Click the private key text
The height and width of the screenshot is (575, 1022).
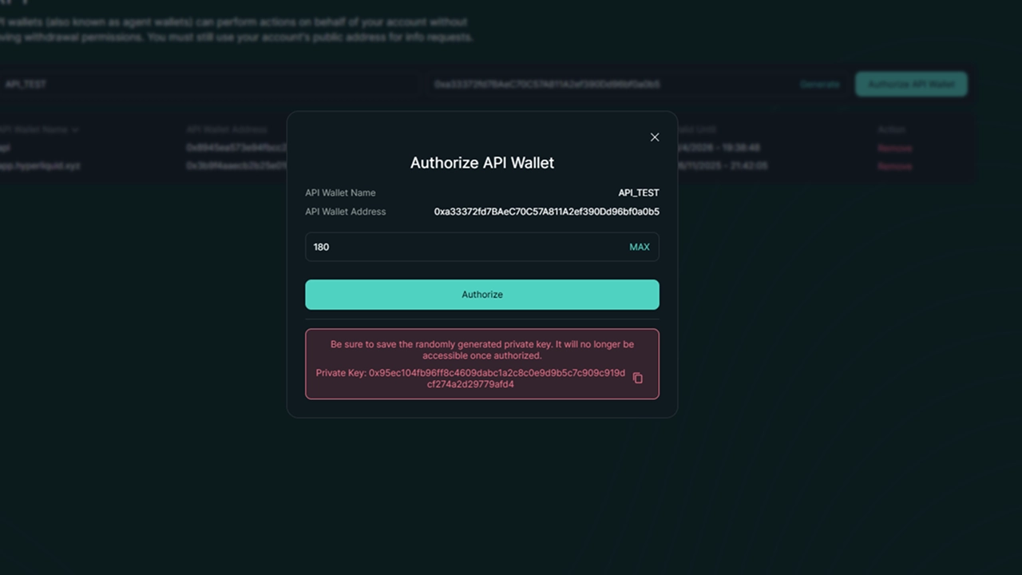tap(471, 379)
